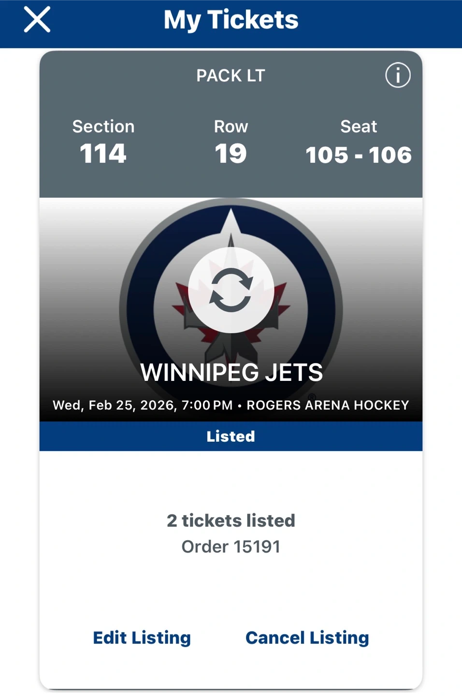
Task: Click the Edit Listing link
Action: [142, 638]
